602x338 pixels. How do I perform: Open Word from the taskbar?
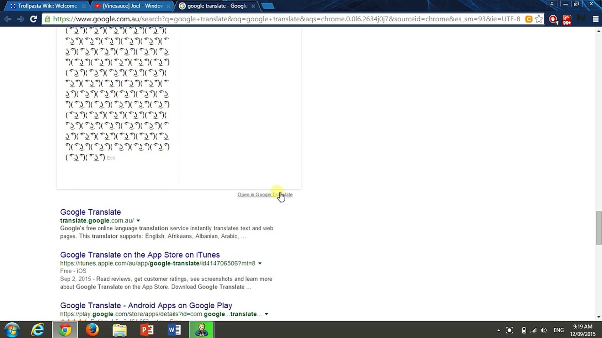(x=174, y=330)
